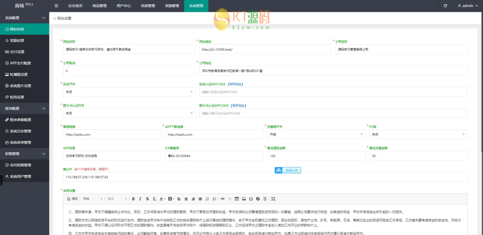Image resolution: width=483 pixels, height=235 pixels.
Task: Open the admin user menu
Action: 468,6
